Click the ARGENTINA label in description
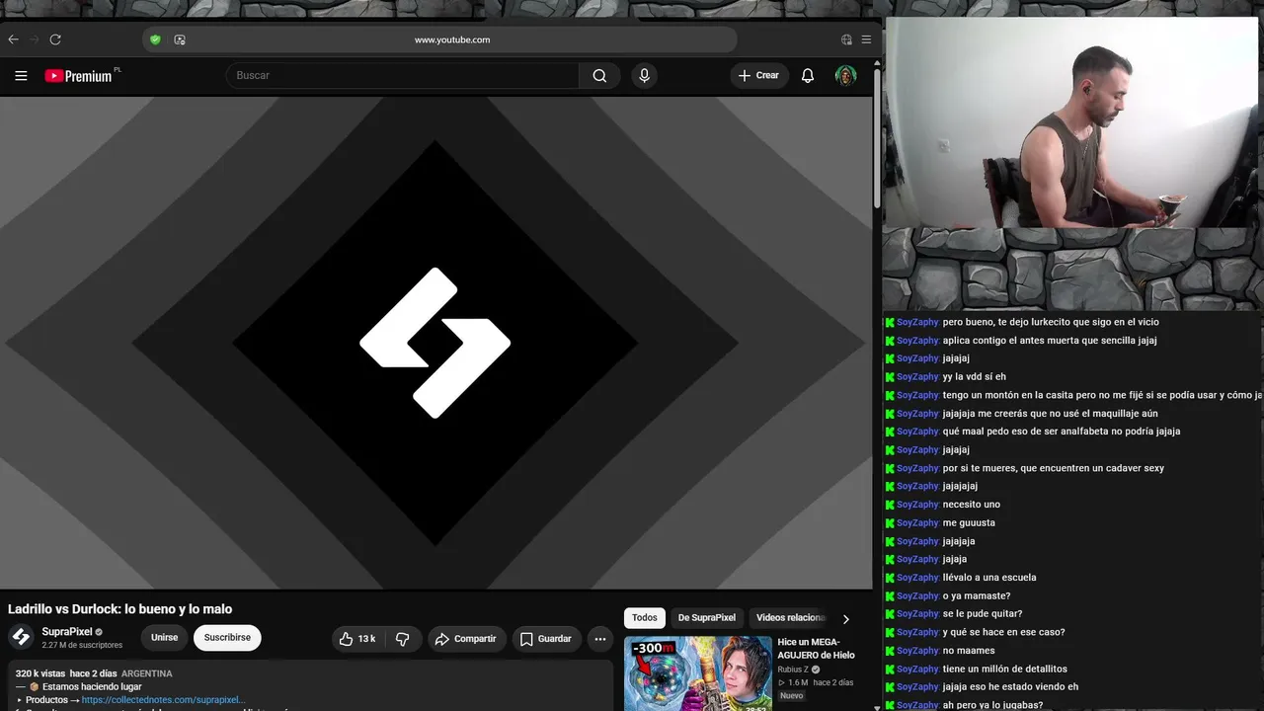Screen dimensions: 1264x711 point(147,673)
